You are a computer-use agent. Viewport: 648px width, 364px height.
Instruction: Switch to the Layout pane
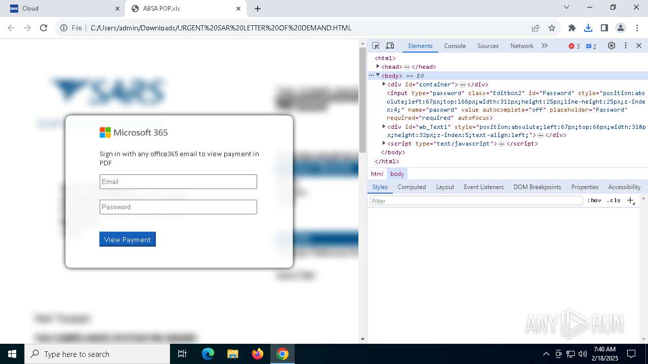445,187
